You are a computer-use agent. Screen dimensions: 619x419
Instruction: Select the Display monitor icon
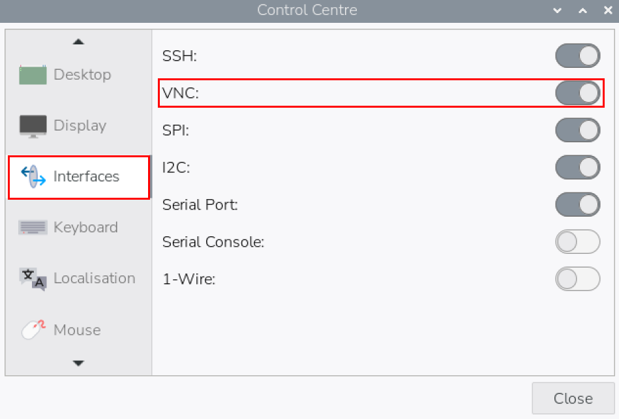[33, 125]
